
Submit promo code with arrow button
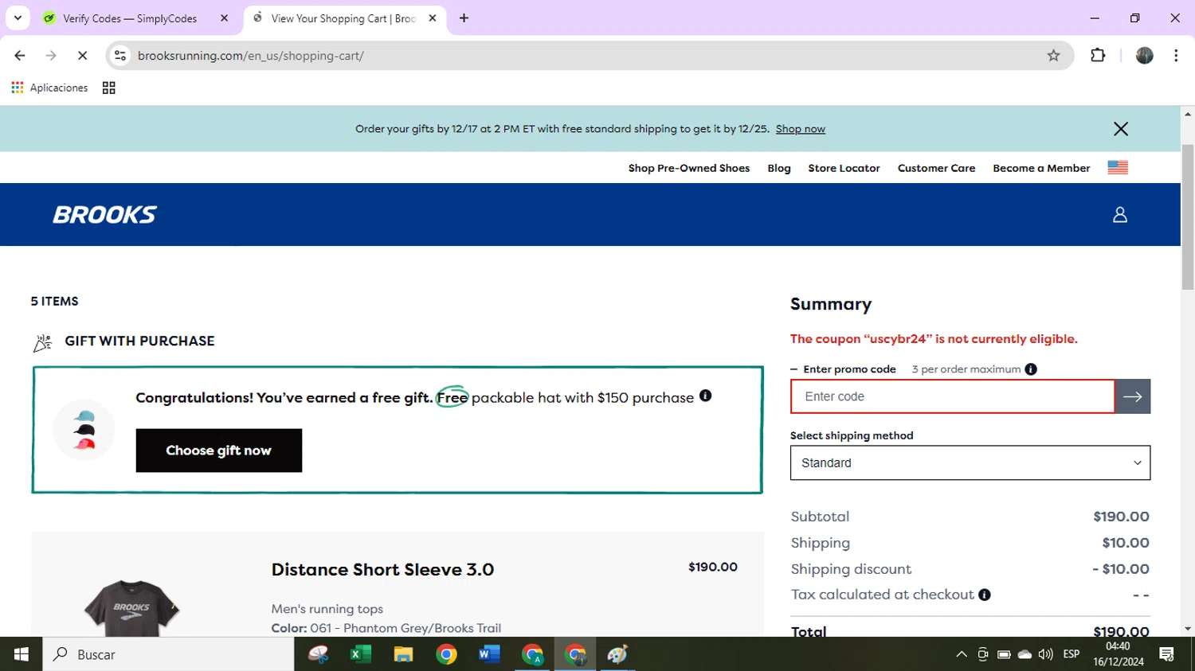pos(1133,396)
